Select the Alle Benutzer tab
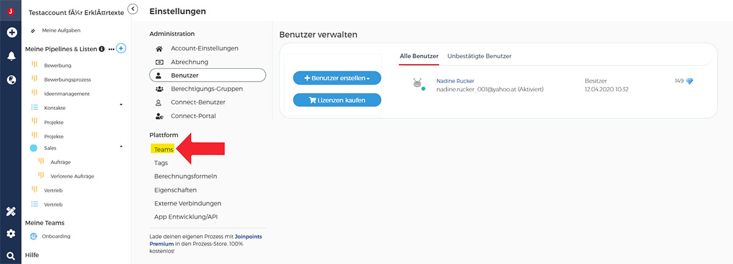733x264 pixels. pyautogui.click(x=419, y=56)
